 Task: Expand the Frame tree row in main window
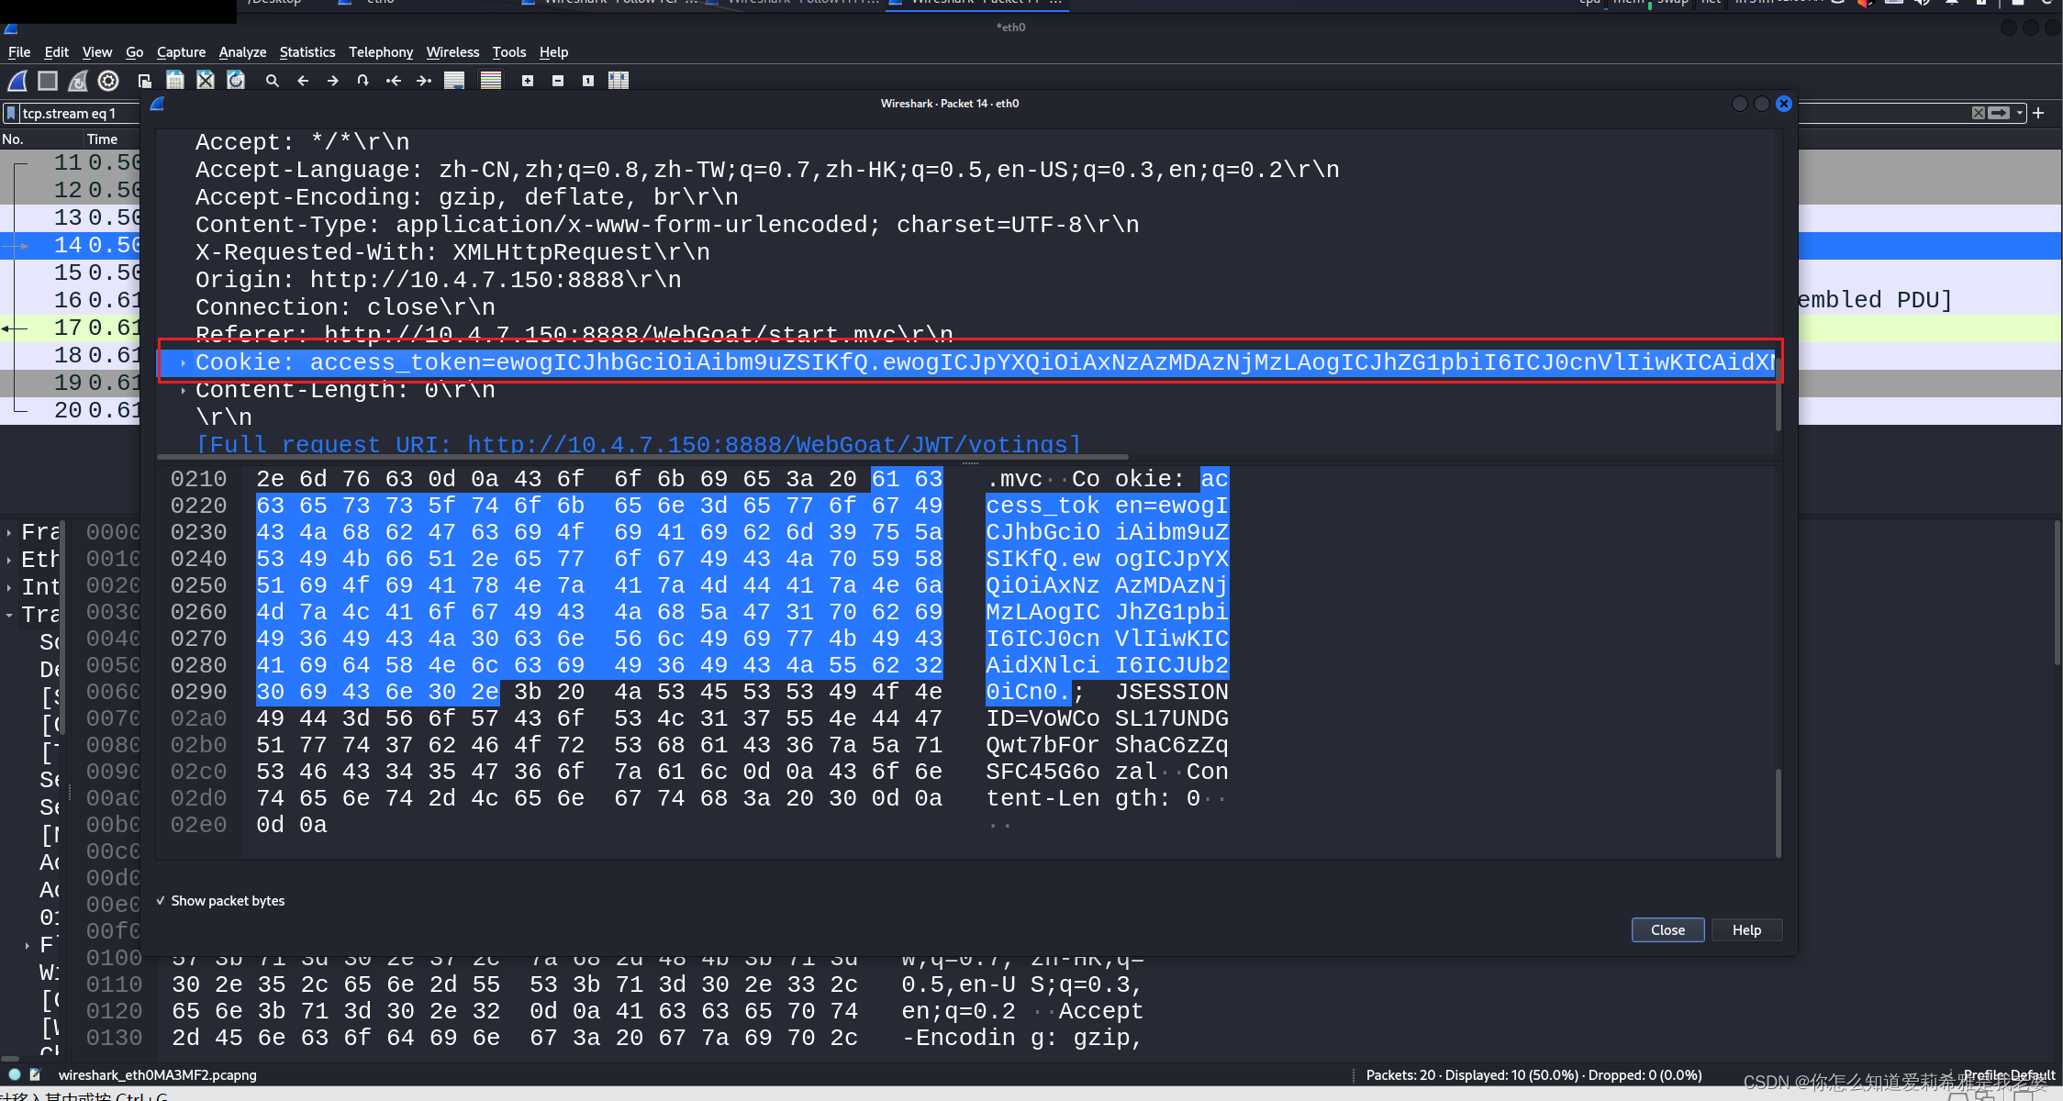[9, 533]
